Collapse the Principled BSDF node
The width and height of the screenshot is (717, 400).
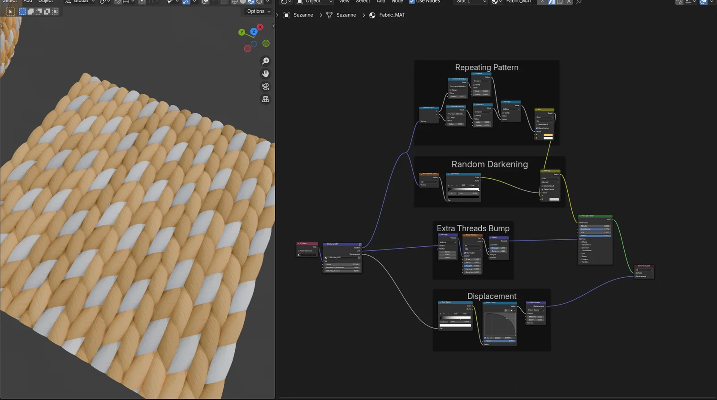(580, 216)
